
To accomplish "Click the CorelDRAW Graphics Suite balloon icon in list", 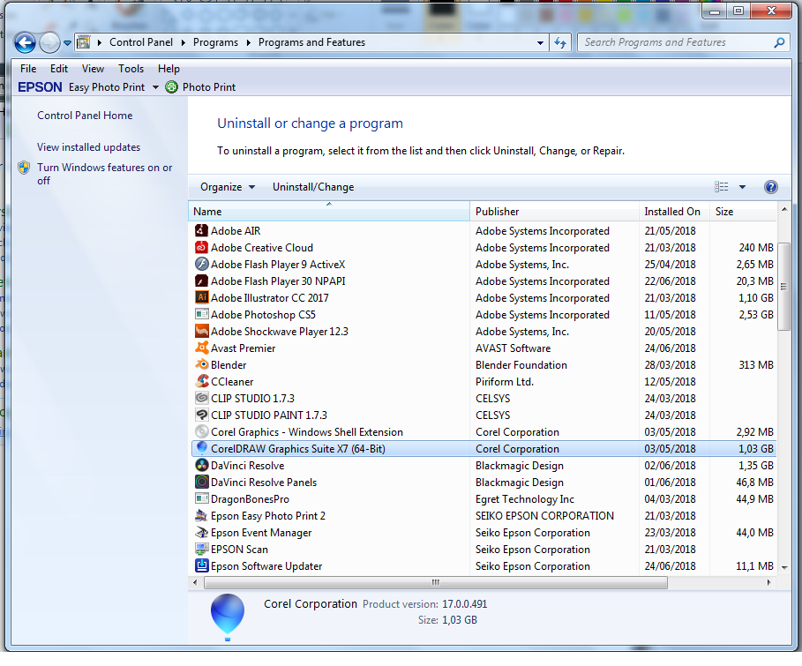I will pyautogui.click(x=201, y=449).
